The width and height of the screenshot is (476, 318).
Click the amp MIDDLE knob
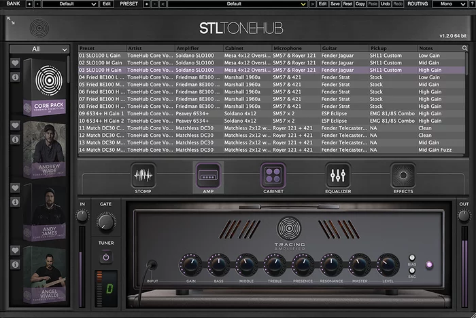[246, 264]
